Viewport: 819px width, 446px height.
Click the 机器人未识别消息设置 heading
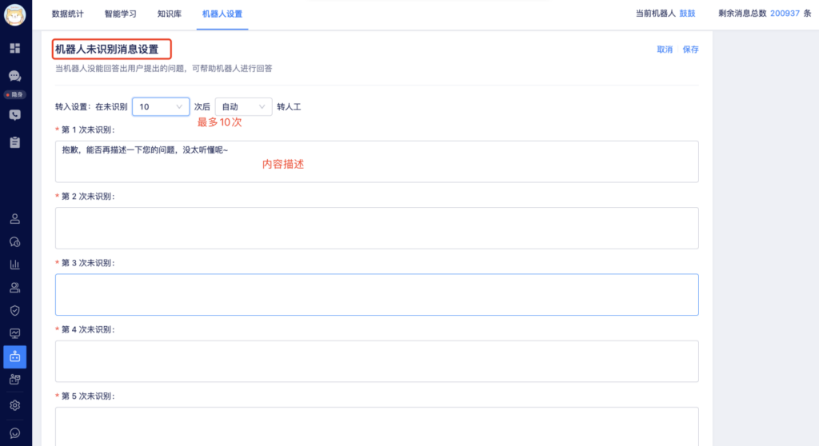click(x=106, y=49)
